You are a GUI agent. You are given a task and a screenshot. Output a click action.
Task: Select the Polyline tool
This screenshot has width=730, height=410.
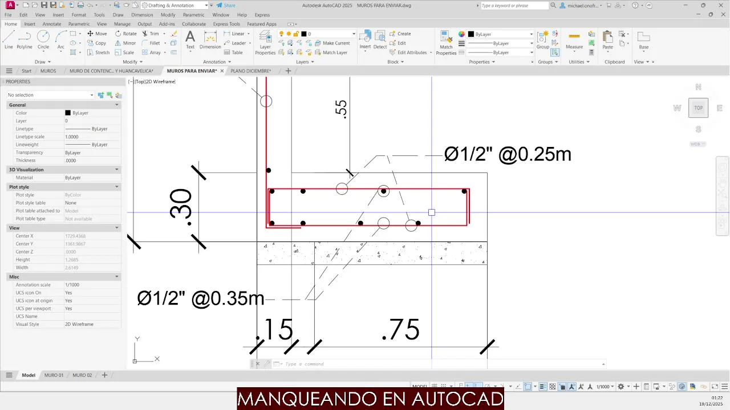pyautogui.click(x=25, y=40)
